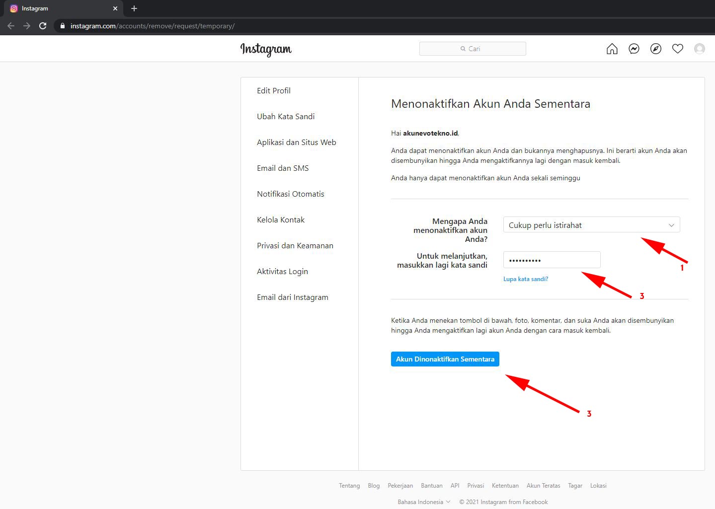715x509 pixels.
Task: Open profile avatar menu
Action: [x=700, y=49]
